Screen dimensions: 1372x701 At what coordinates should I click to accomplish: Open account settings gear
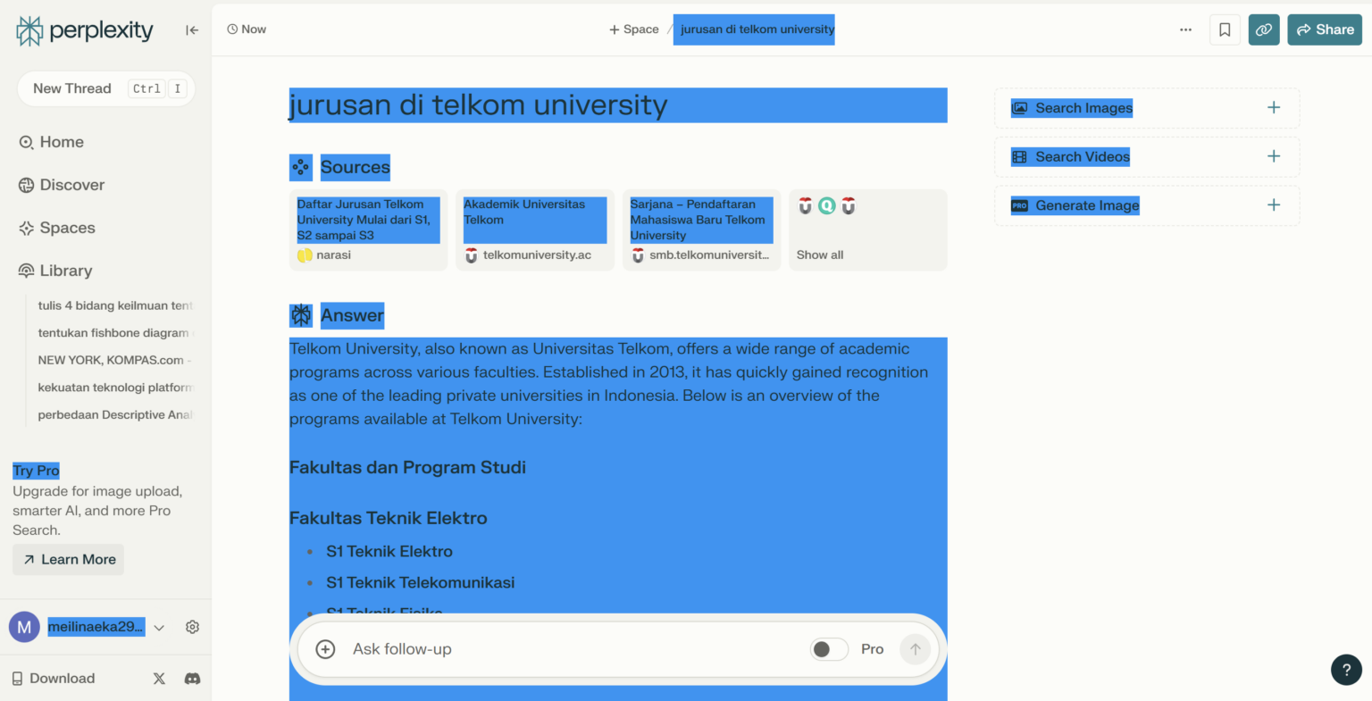tap(192, 627)
